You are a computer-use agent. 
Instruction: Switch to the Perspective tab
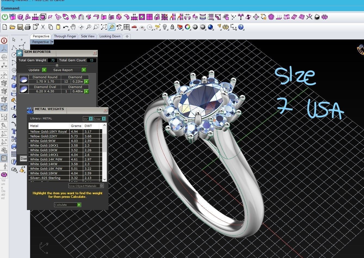pyautogui.click(x=41, y=36)
